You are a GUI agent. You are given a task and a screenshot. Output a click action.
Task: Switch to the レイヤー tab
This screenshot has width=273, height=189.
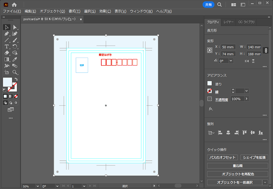coord(229,22)
